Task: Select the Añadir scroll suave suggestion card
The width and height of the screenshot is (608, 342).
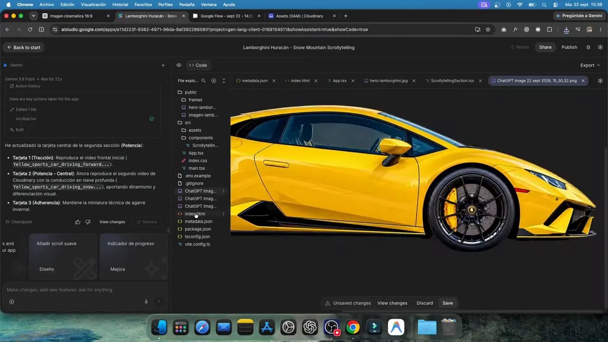Action: [x=63, y=256]
